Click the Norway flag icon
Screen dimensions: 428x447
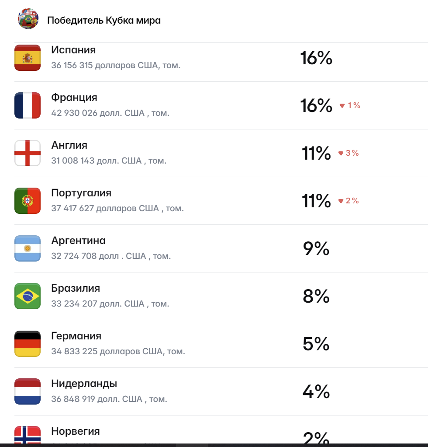click(28, 434)
